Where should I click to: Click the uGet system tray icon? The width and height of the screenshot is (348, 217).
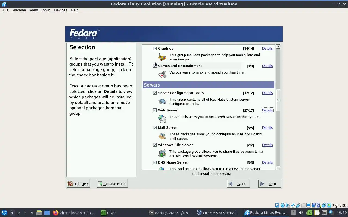pos(309,213)
